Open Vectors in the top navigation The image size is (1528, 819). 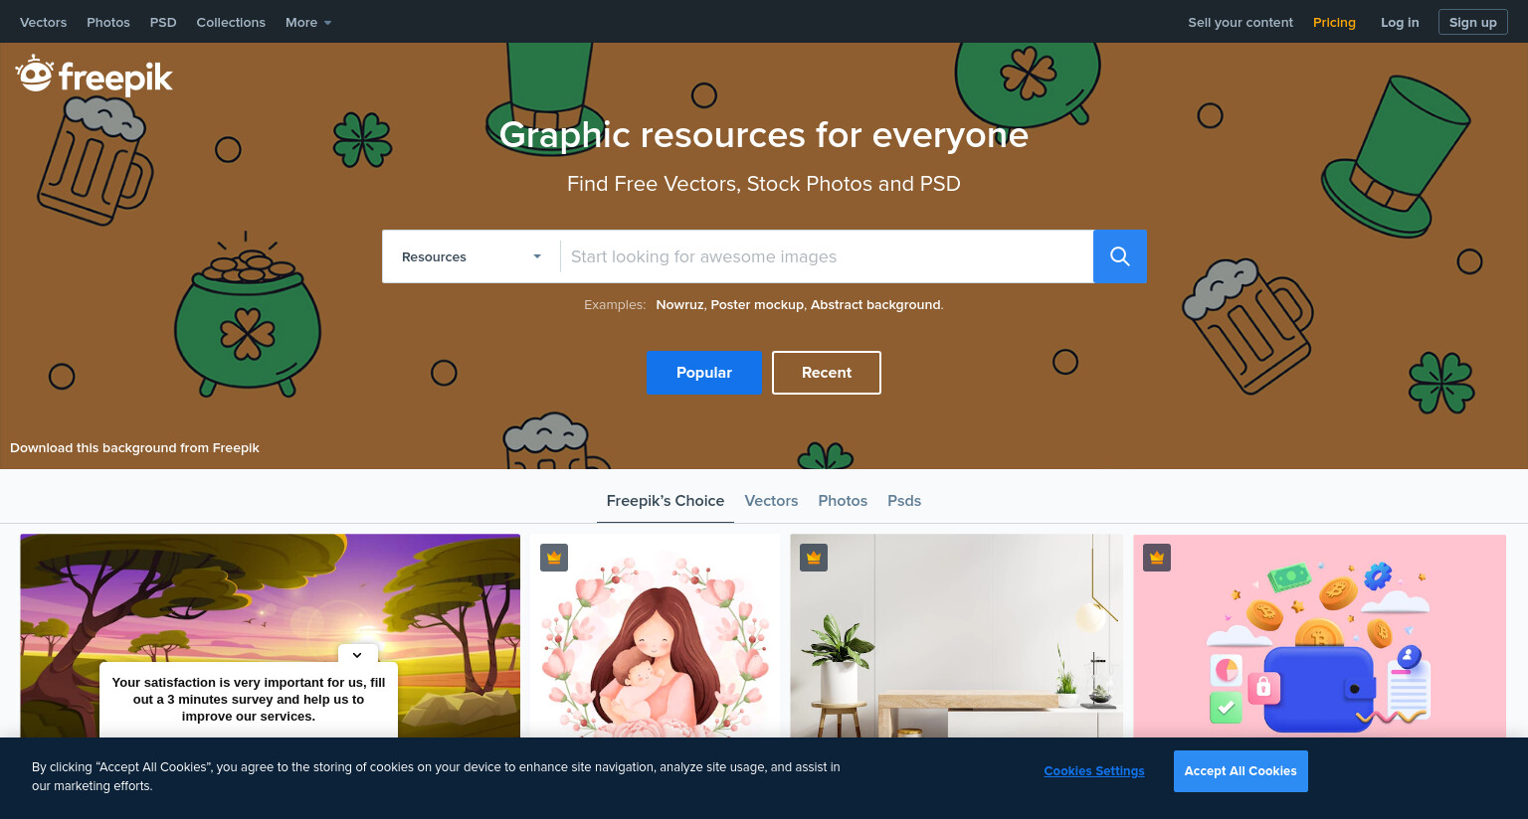point(44,22)
